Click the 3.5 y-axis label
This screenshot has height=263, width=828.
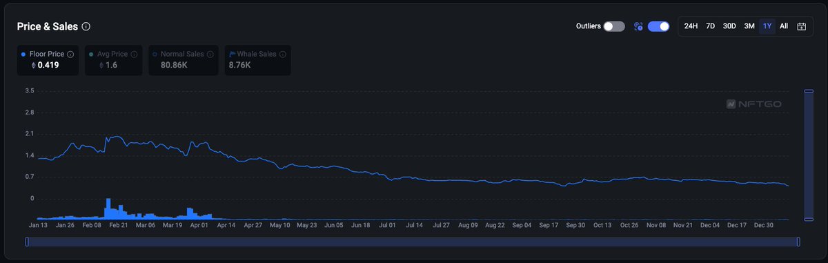coord(29,90)
